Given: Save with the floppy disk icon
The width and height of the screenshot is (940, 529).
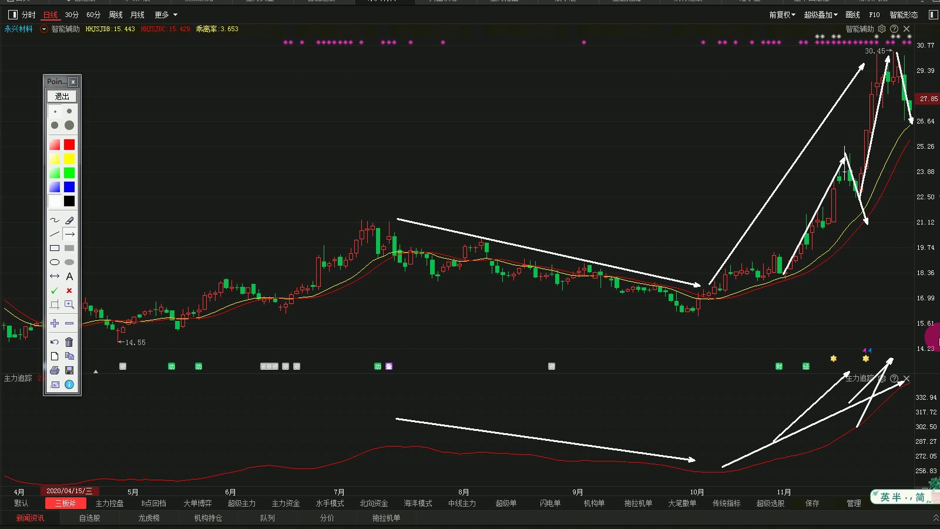Looking at the screenshot, I should coord(69,370).
